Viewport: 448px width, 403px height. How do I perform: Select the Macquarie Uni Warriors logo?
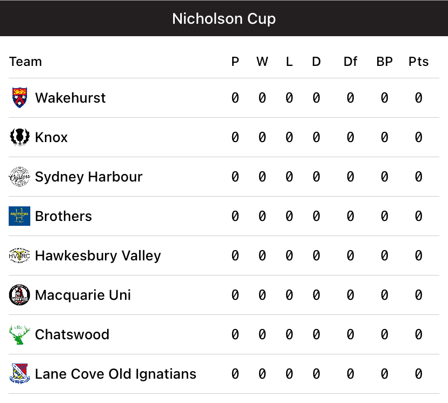[x=19, y=295]
